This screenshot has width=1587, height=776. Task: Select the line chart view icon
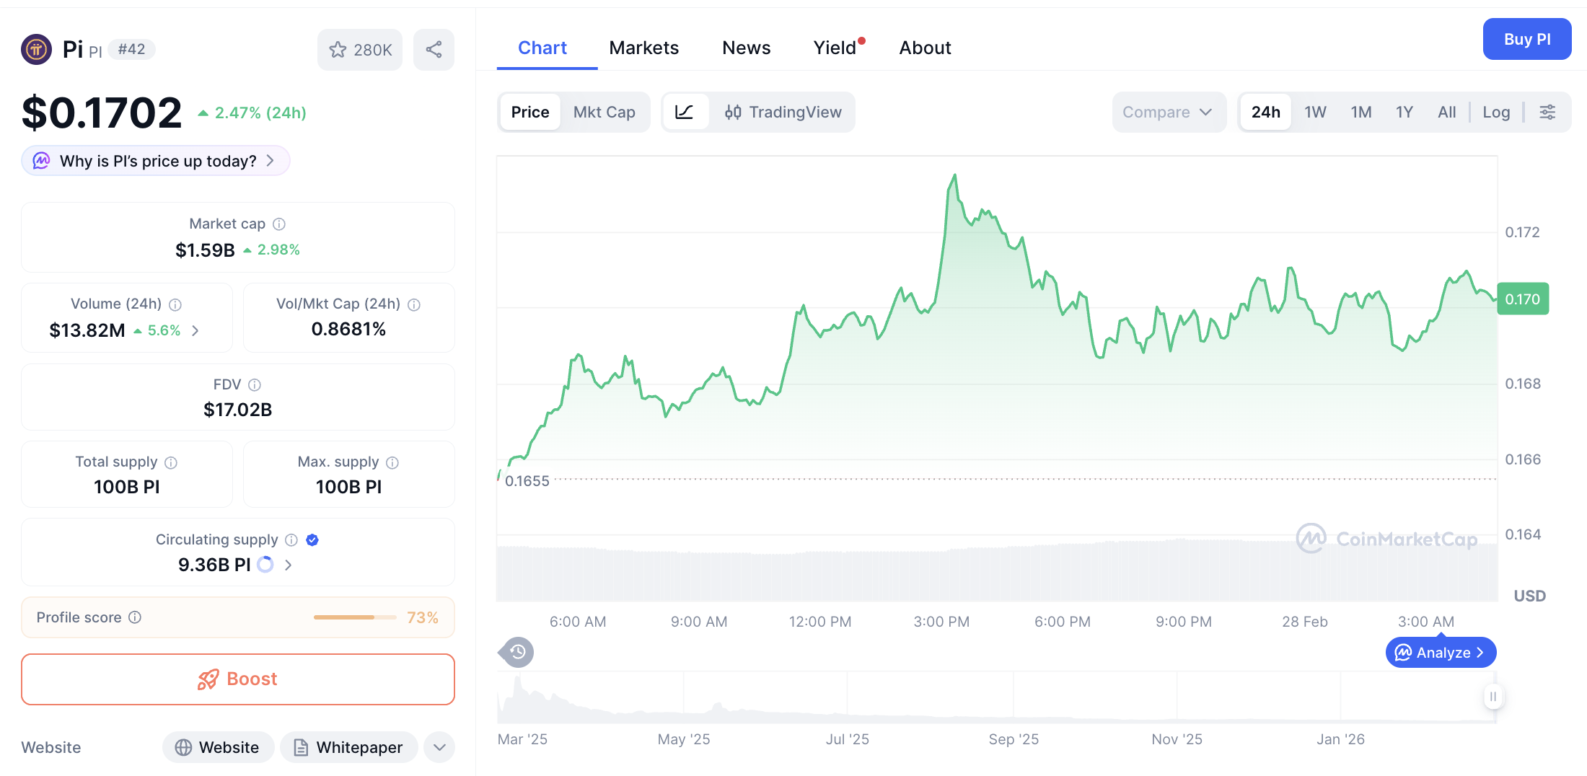click(x=685, y=112)
